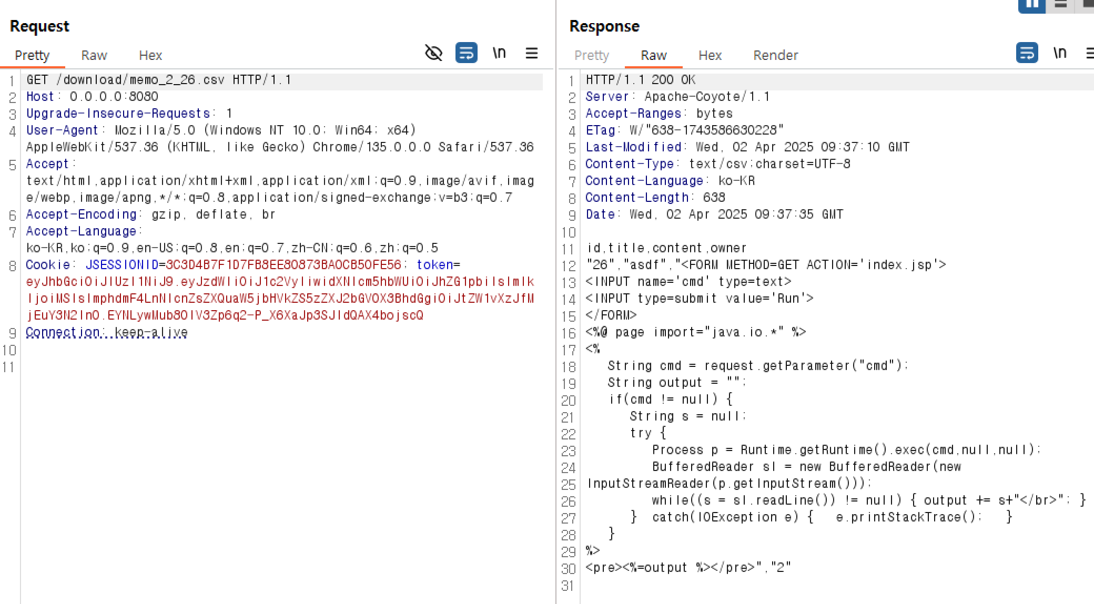Show non-printable \n characters in Response

point(1060,53)
